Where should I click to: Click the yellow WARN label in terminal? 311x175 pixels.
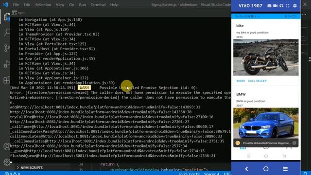(84, 87)
